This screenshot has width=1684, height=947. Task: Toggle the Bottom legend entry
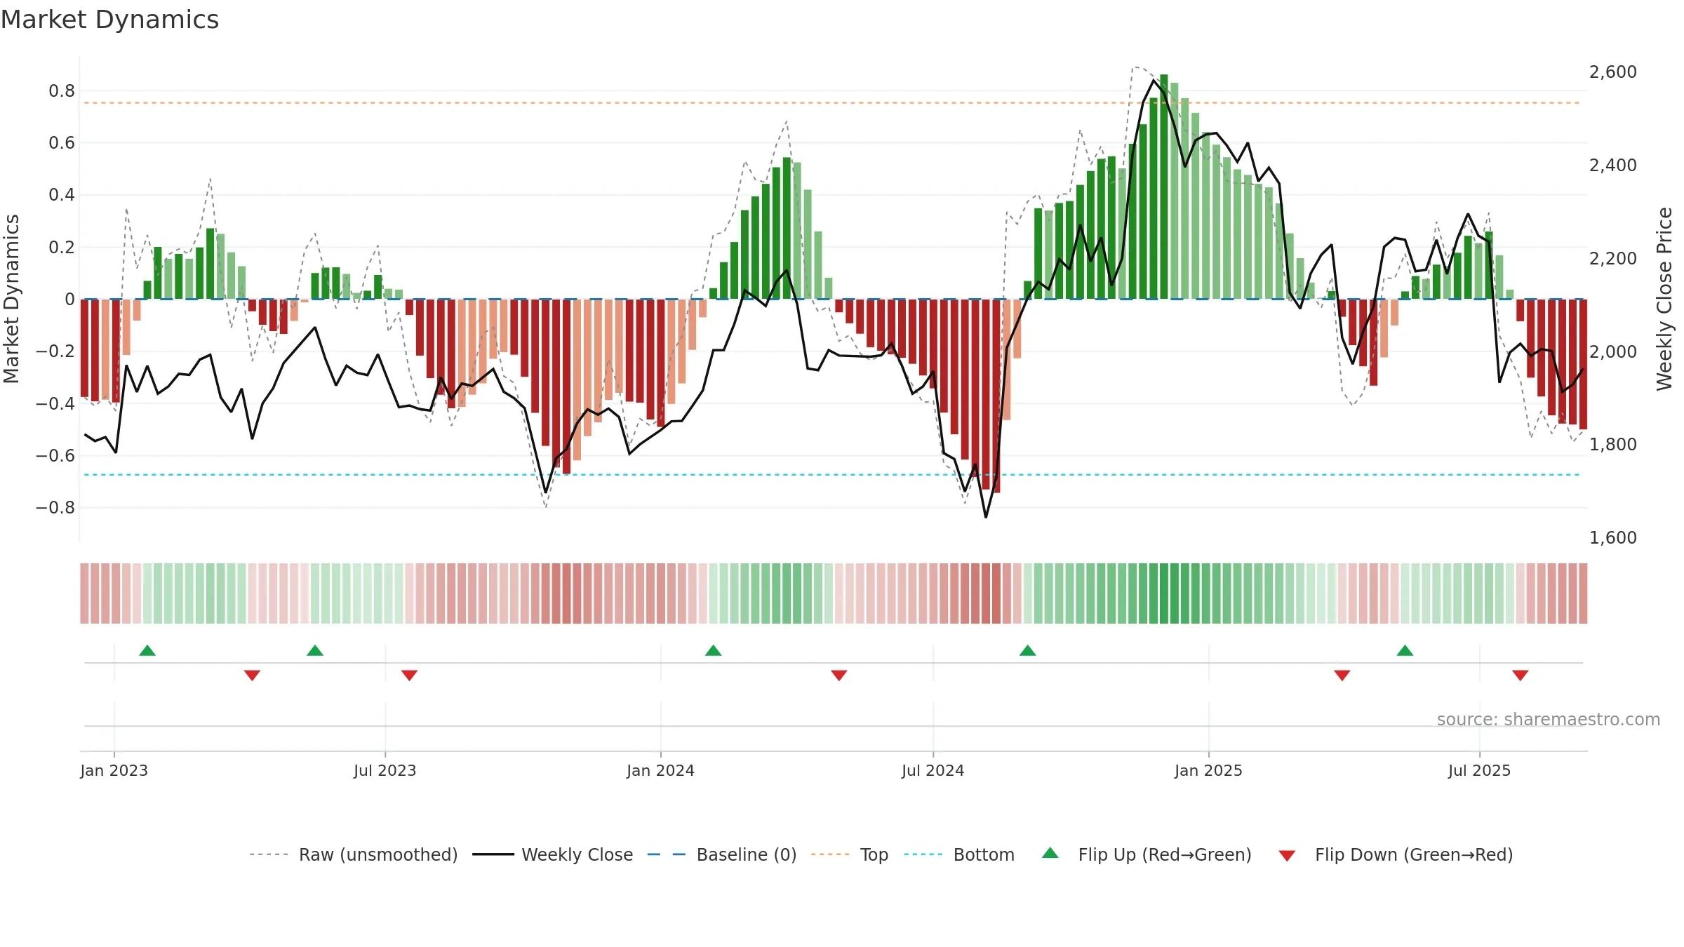tap(959, 854)
